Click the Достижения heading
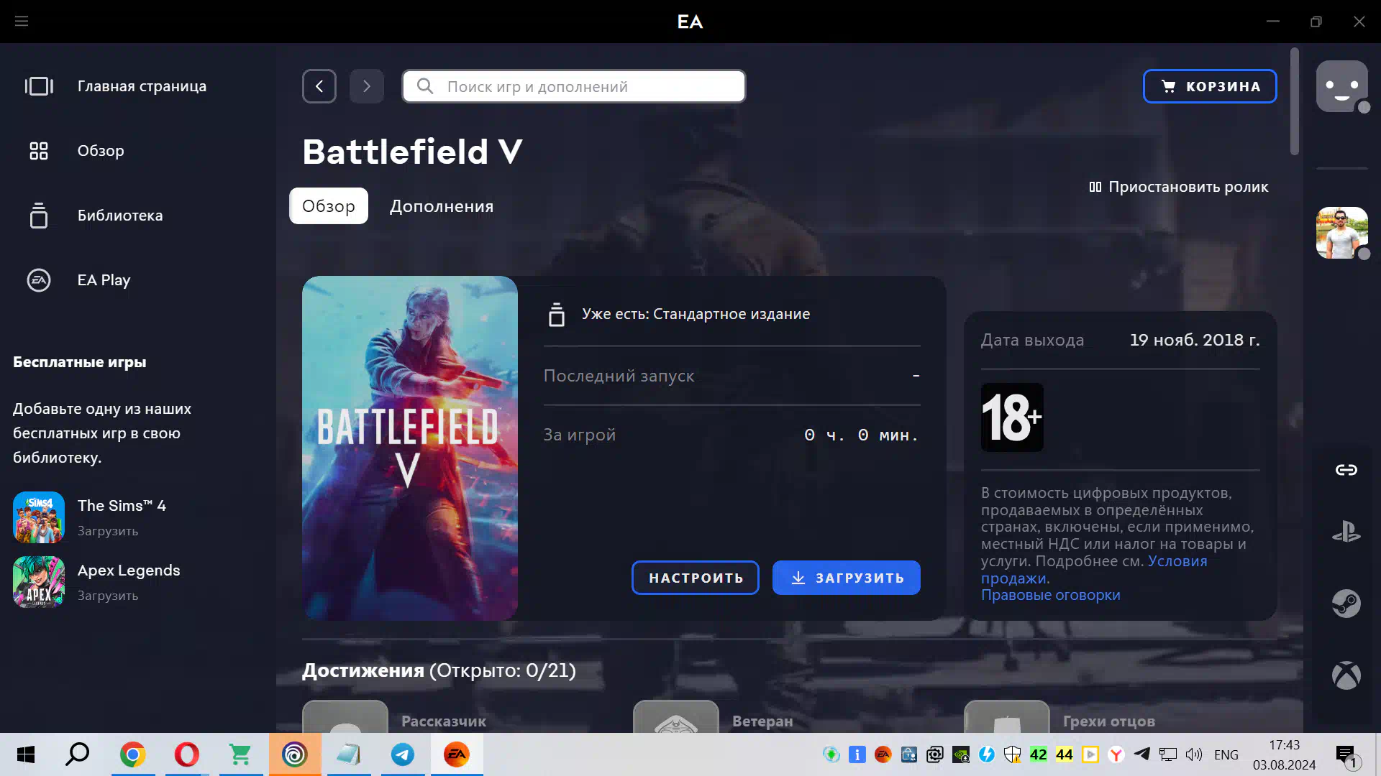The image size is (1381, 776). pos(439,670)
